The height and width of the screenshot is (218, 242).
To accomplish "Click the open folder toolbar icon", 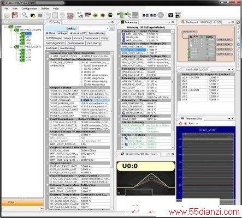I will tap(7, 15).
